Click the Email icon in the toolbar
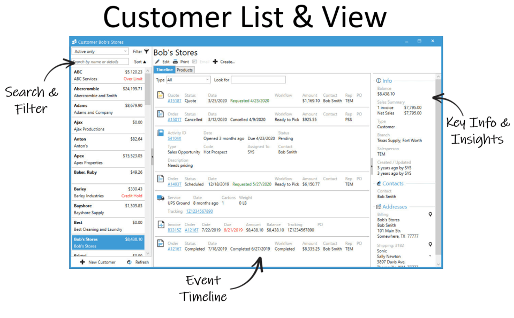This screenshot has height=318, width=514. click(x=194, y=61)
